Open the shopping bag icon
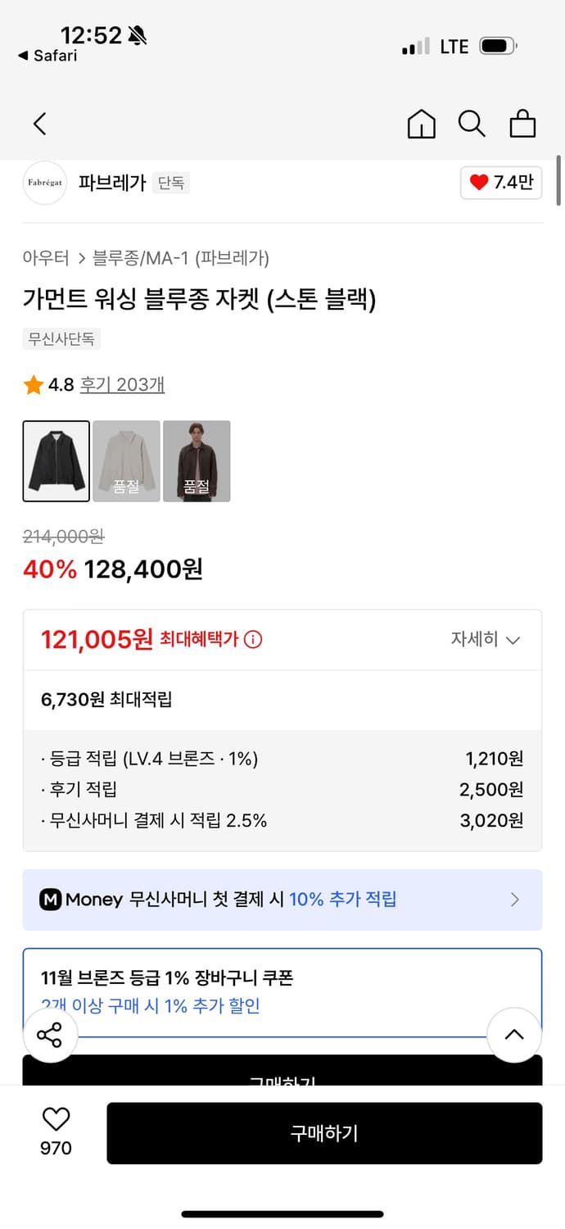 point(522,124)
